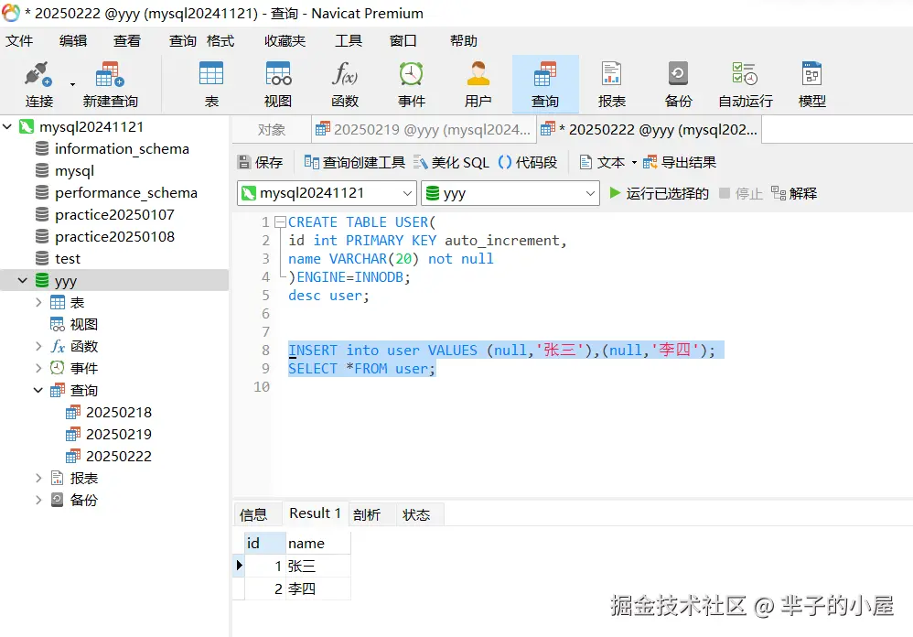This screenshot has width=913, height=637.
Task: Collapse the mysql20241121 connection tree node
Action: tap(7, 126)
